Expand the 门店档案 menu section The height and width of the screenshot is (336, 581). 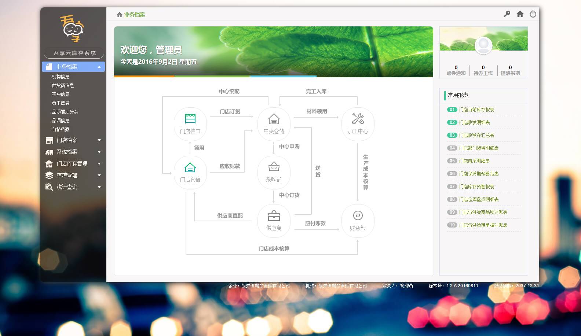pos(73,140)
